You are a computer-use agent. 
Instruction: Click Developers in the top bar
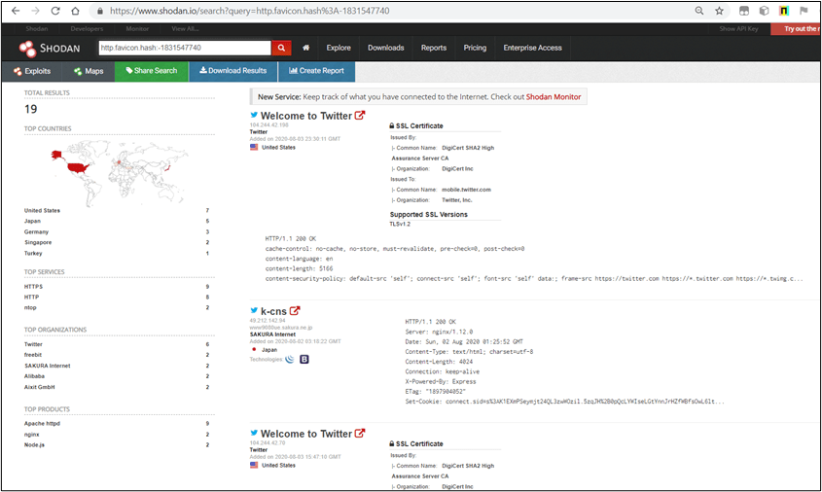(87, 29)
